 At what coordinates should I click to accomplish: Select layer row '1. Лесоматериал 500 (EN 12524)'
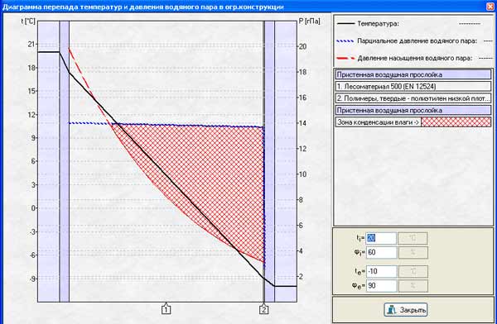click(413, 87)
